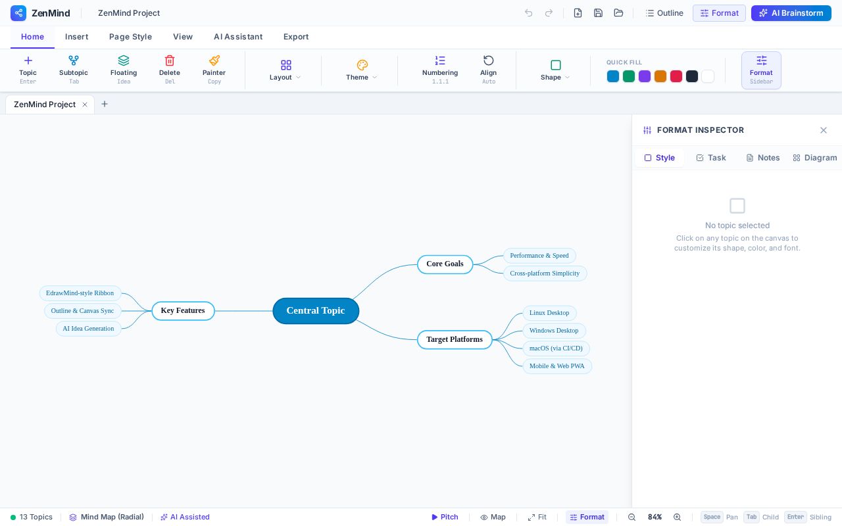
Task: Add a Floating idea topic
Action: 124,70
